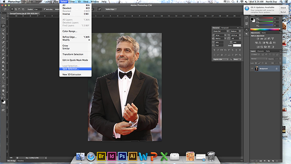291x164 pixels.
Task: Click the Quick Mask mode icon
Action: [x=3, y=106]
